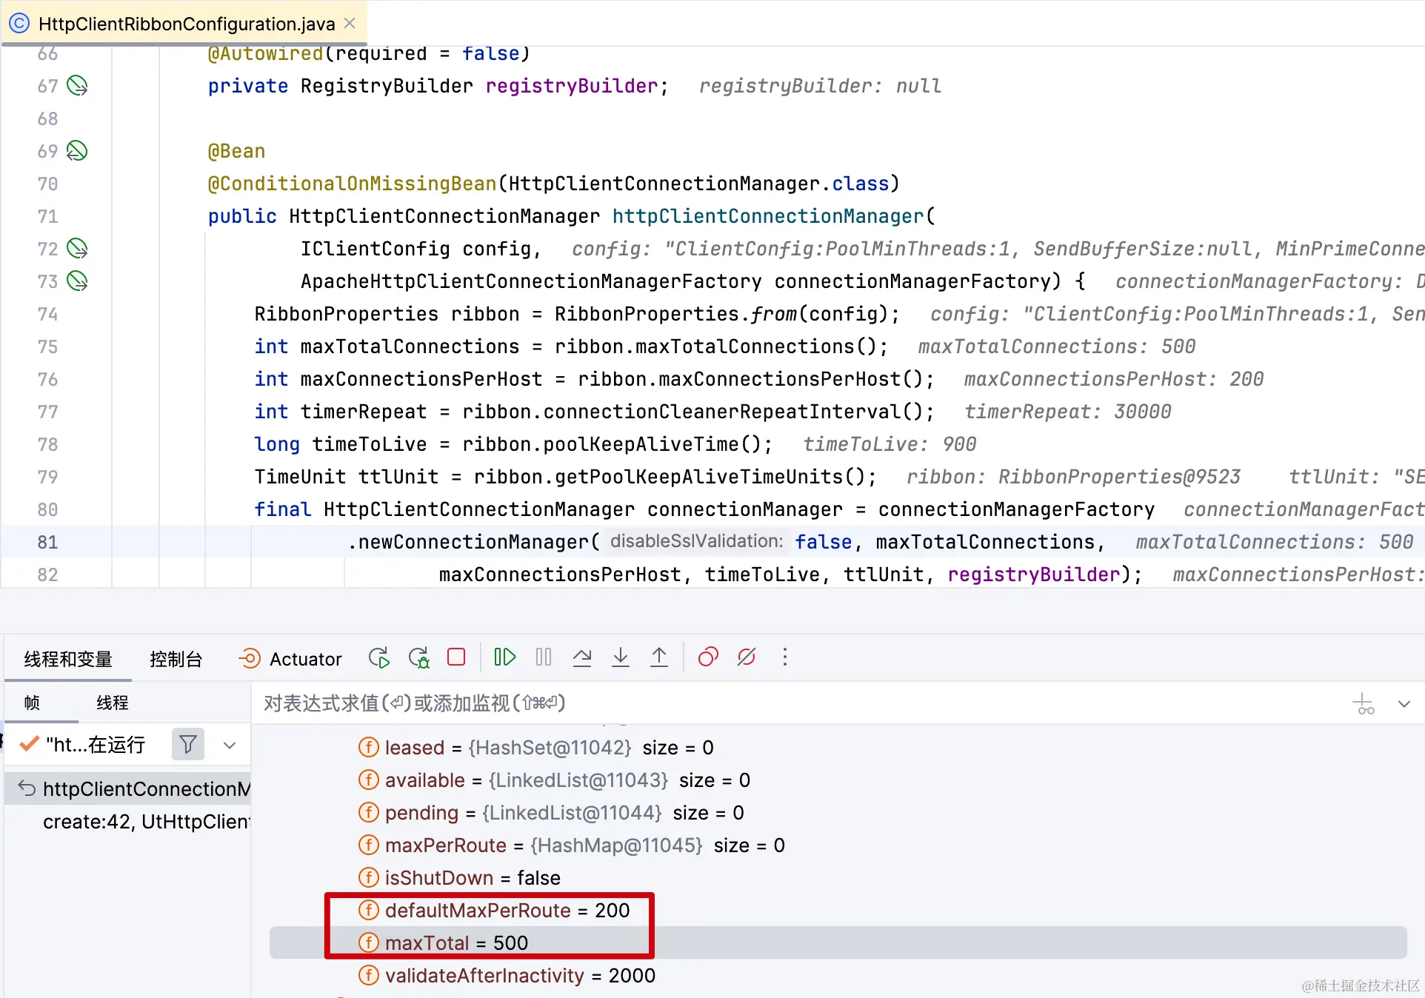This screenshot has width=1425, height=998.
Task: Open the debugger more-options menu
Action: coord(785,657)
